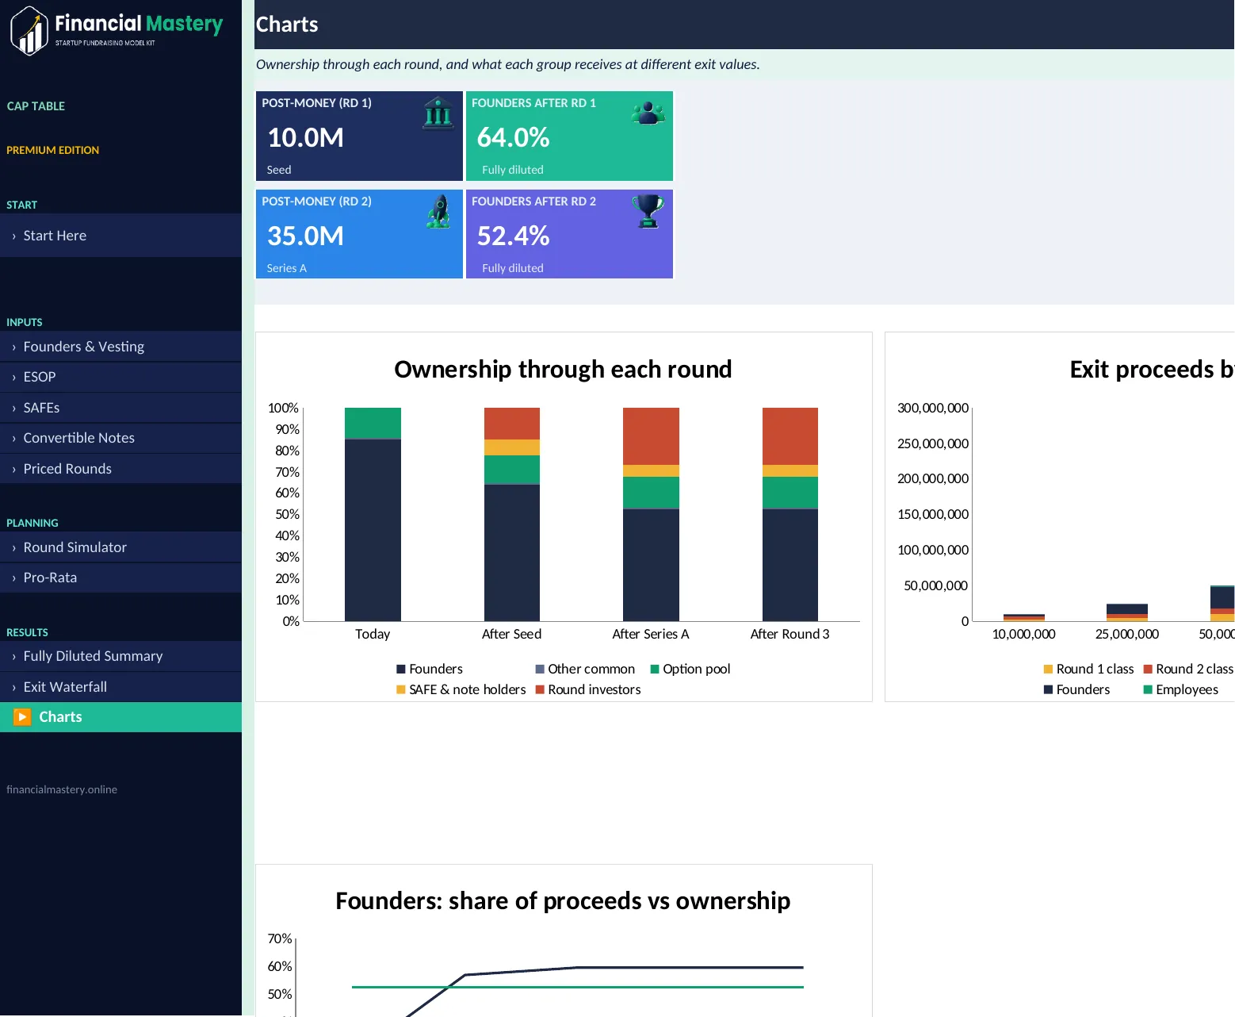Click the trophy icon on Founders After Rd 2 card

click(648, 212)
